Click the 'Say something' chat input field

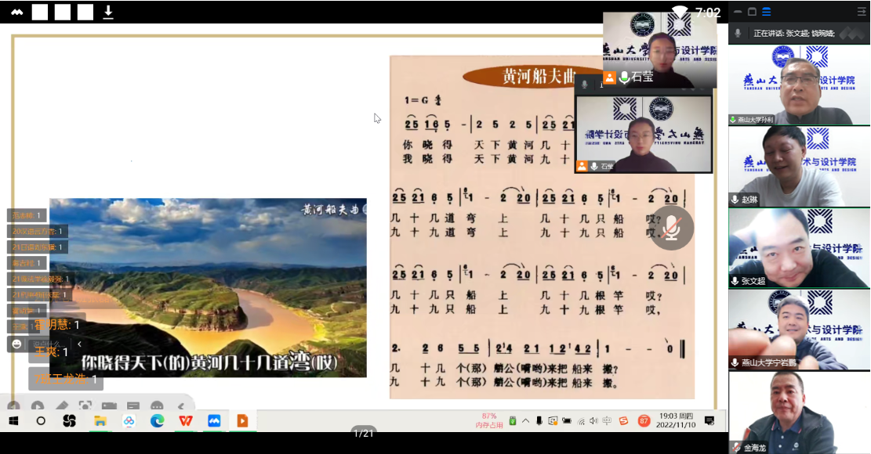click(47, 344)
